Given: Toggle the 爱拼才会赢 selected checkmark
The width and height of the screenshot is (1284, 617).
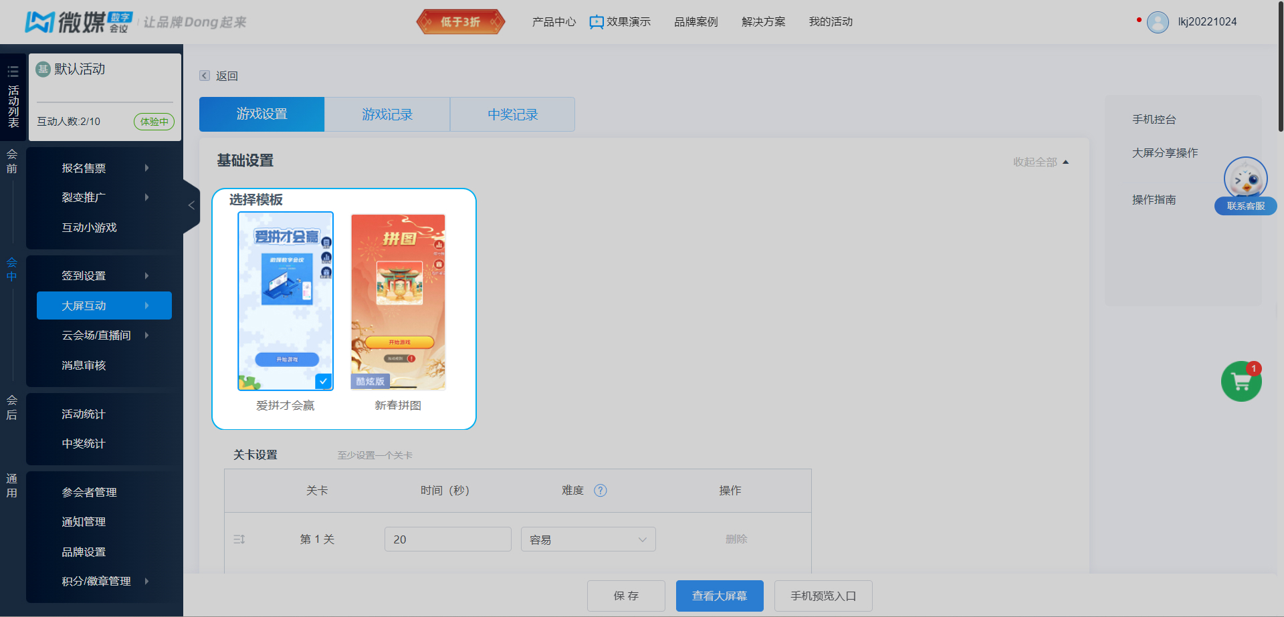Looking at the screenshot, I should click(x=323, y=381).
